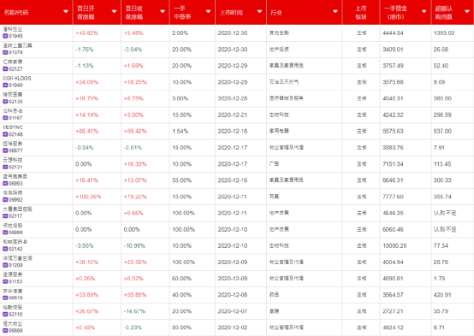Viewport: 474px width, 336px height.
Task: Select listing date 2020-12-08
Action: tap(233, 295)
